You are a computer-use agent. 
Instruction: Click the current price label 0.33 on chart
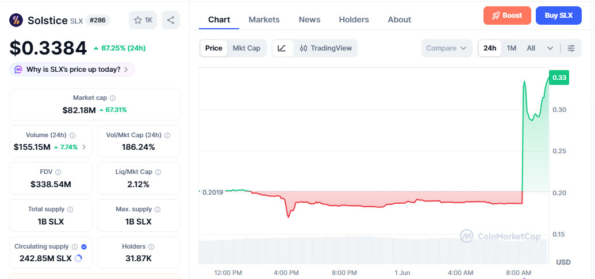click(x=559, y=77)
